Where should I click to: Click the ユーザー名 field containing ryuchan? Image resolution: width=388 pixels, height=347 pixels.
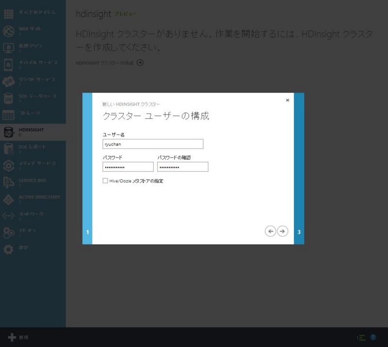[x=153, y=144]
